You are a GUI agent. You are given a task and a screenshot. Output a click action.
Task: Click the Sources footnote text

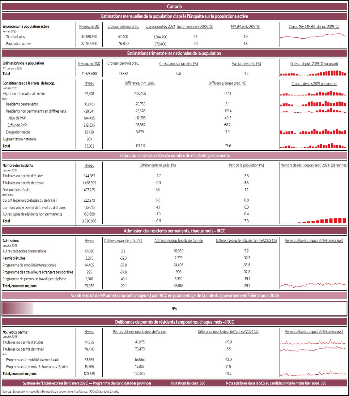pos(60,391)
